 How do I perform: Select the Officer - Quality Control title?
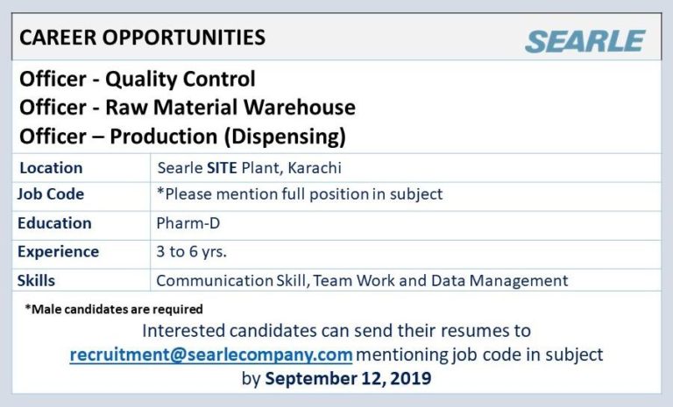coord(138,80)
